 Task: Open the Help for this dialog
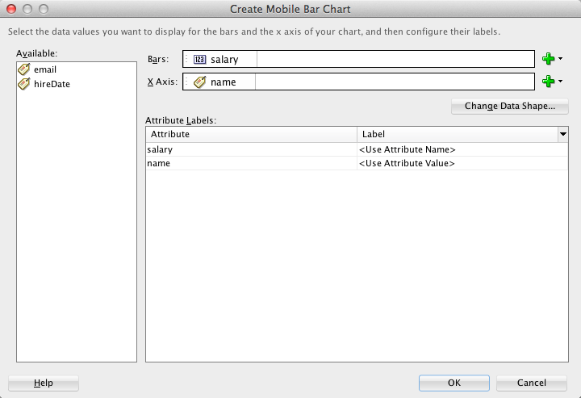(x=44, y=383)
